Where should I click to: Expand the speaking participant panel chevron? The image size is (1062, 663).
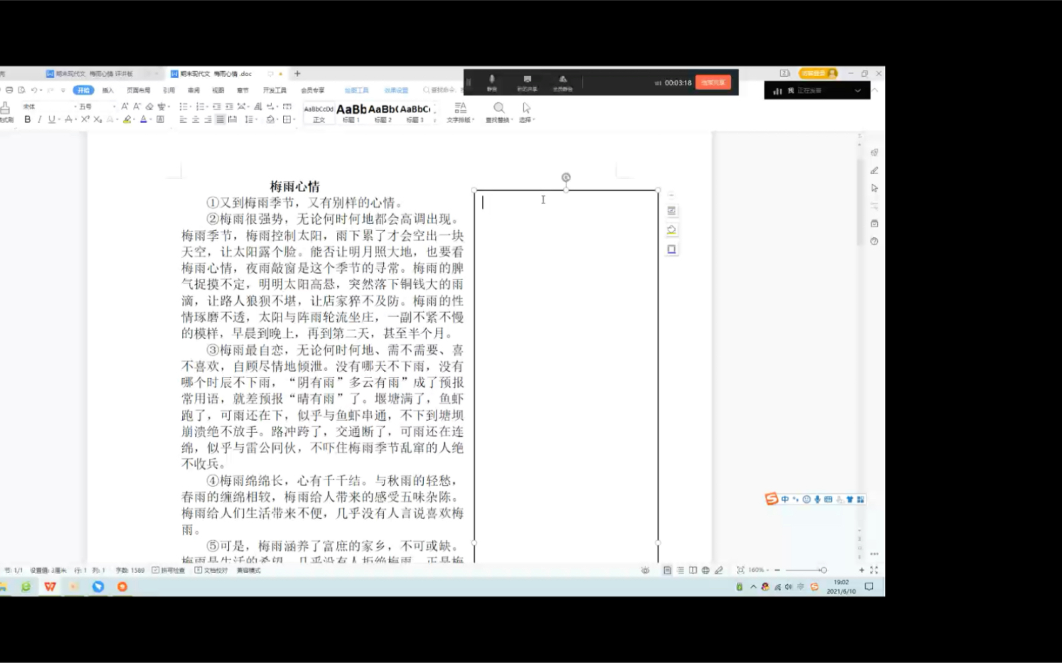858,91
